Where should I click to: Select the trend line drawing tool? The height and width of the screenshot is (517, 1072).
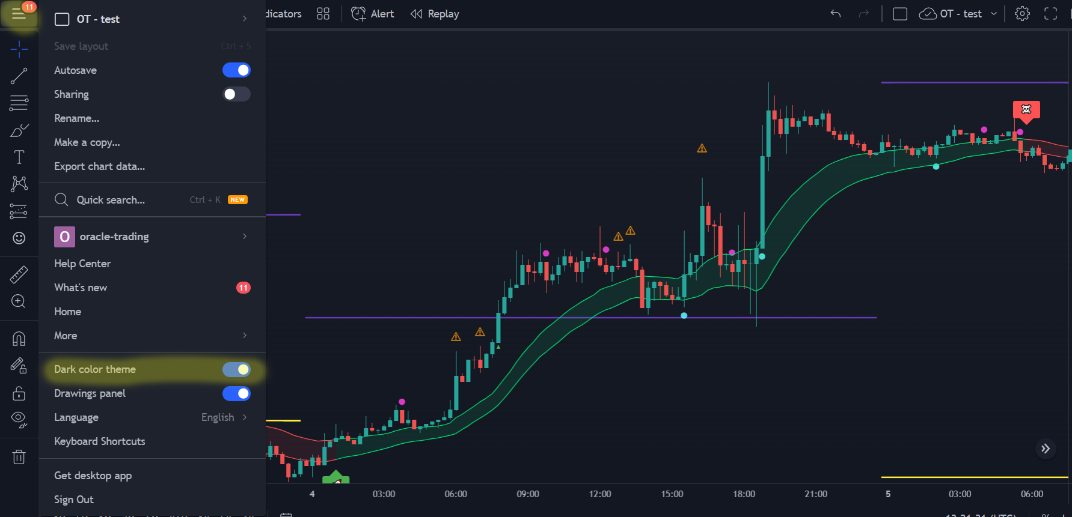tap(19, 76)
